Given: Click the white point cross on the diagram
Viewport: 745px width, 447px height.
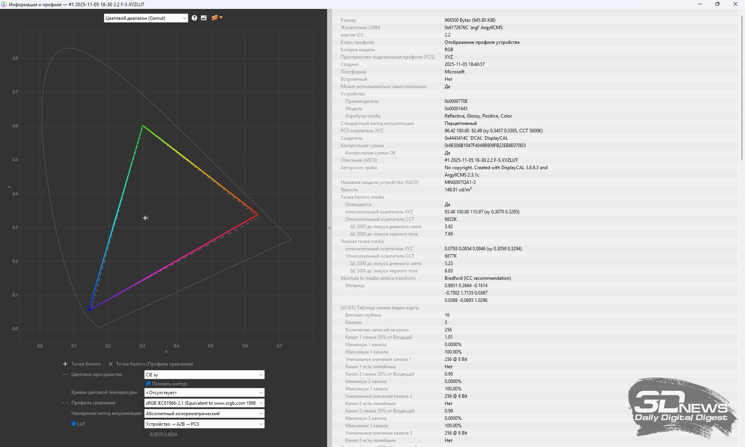Looking at the screenshot, I should [x=145, y=218].
